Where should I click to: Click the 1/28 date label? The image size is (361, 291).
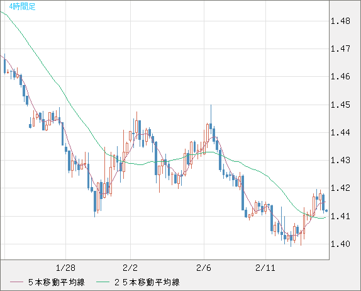[x=65, y=268]
